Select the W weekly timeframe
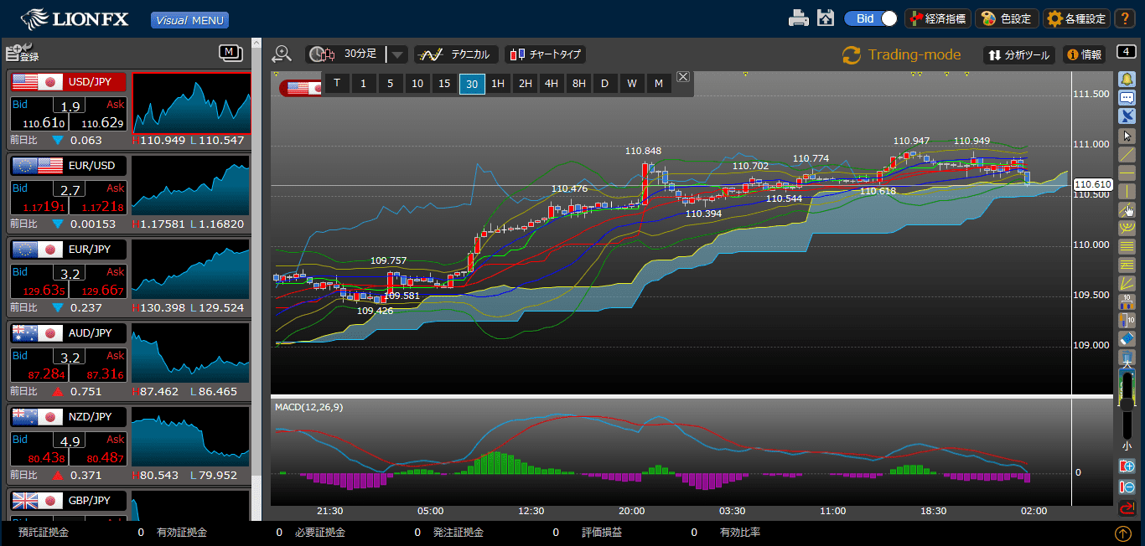The height and width of the screenshot is (546, 1145). click(632, 84)
